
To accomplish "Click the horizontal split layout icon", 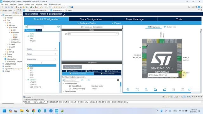I will tap(183, 90).
